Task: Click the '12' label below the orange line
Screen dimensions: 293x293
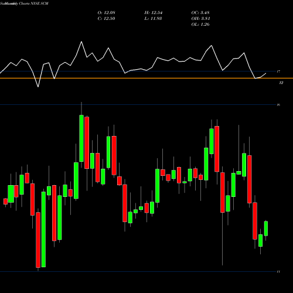Action: pyautogui.click(x=281, y=83)
